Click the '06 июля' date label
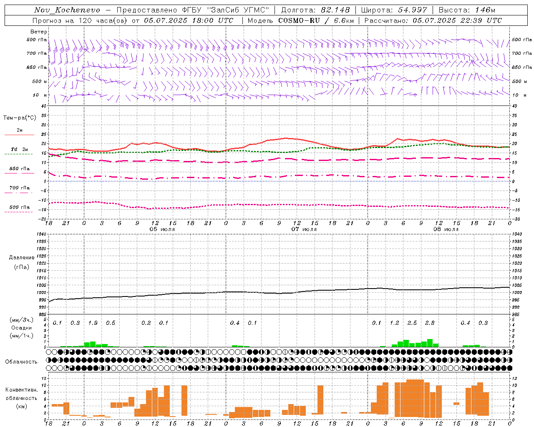534x427 pixels. pos(162,229)
